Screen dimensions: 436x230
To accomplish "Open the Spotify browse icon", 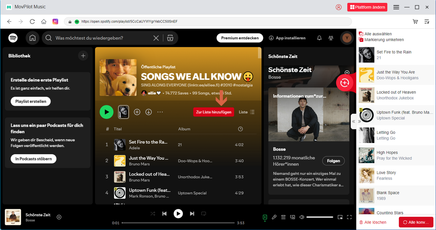I will point(170,38).
